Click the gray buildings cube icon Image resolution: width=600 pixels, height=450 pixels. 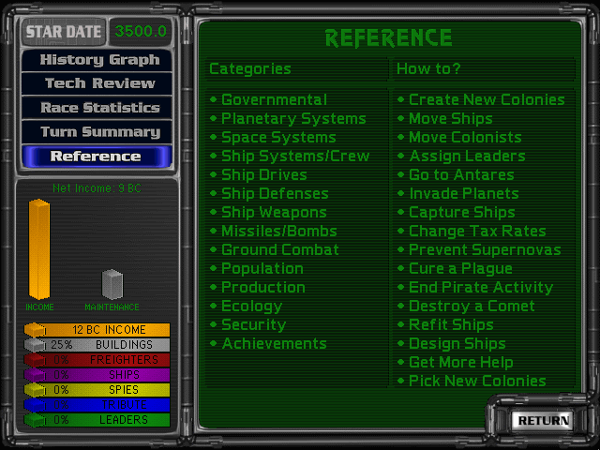point(35,345)
